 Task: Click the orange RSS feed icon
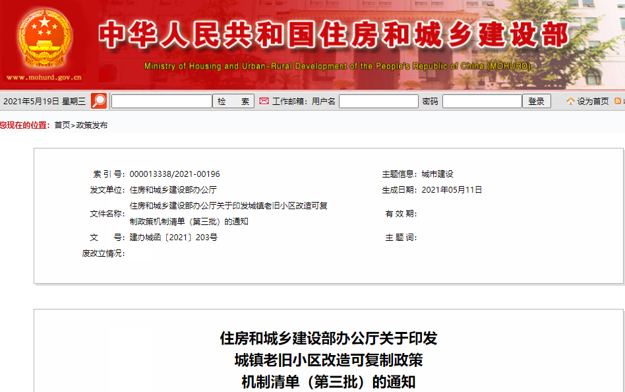618,101
